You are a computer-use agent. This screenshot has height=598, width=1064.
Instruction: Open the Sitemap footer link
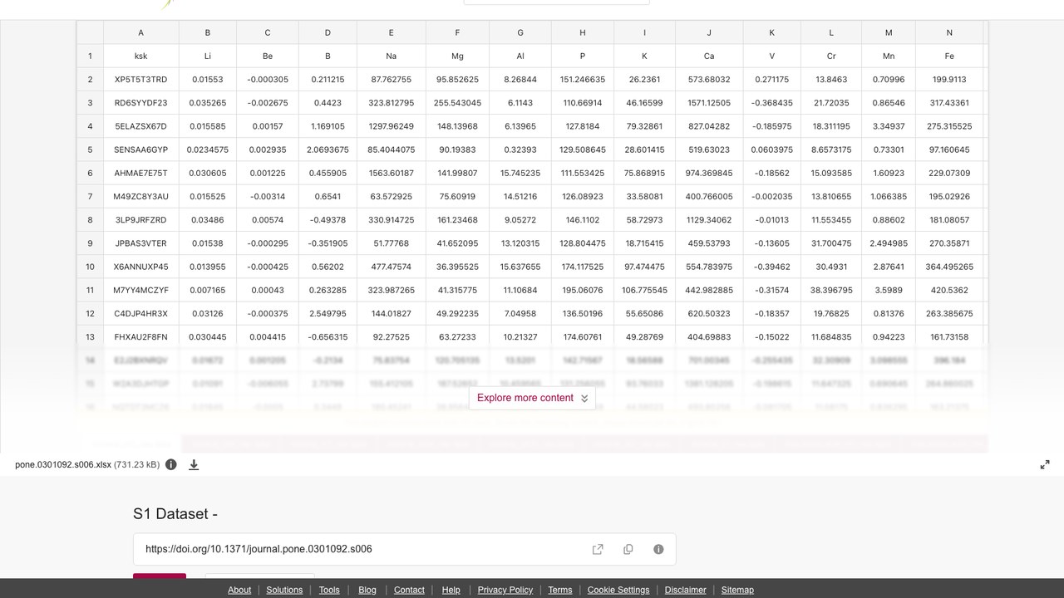[737, 590]
